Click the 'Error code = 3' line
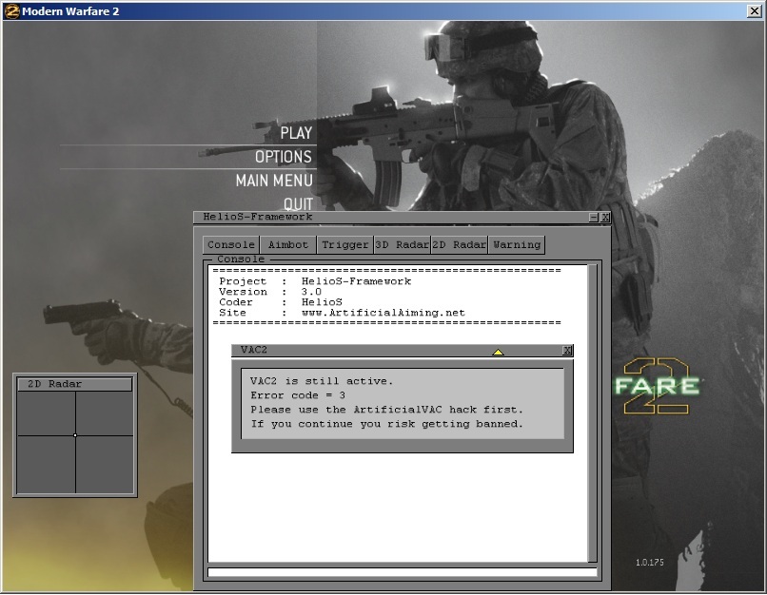The width and height of the screenshot is (767, 595). point(298,395)
